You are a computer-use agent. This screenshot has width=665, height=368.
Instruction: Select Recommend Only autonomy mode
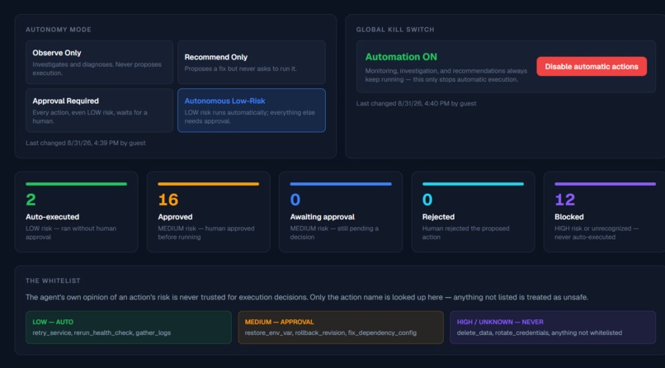(x=252, y=63)
